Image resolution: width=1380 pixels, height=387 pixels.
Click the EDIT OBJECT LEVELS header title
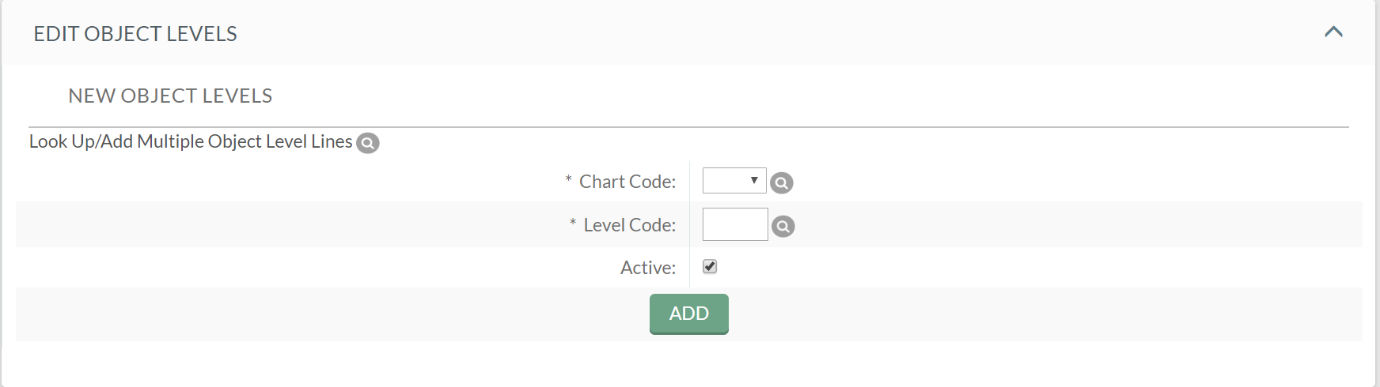[x=135, y=34]
